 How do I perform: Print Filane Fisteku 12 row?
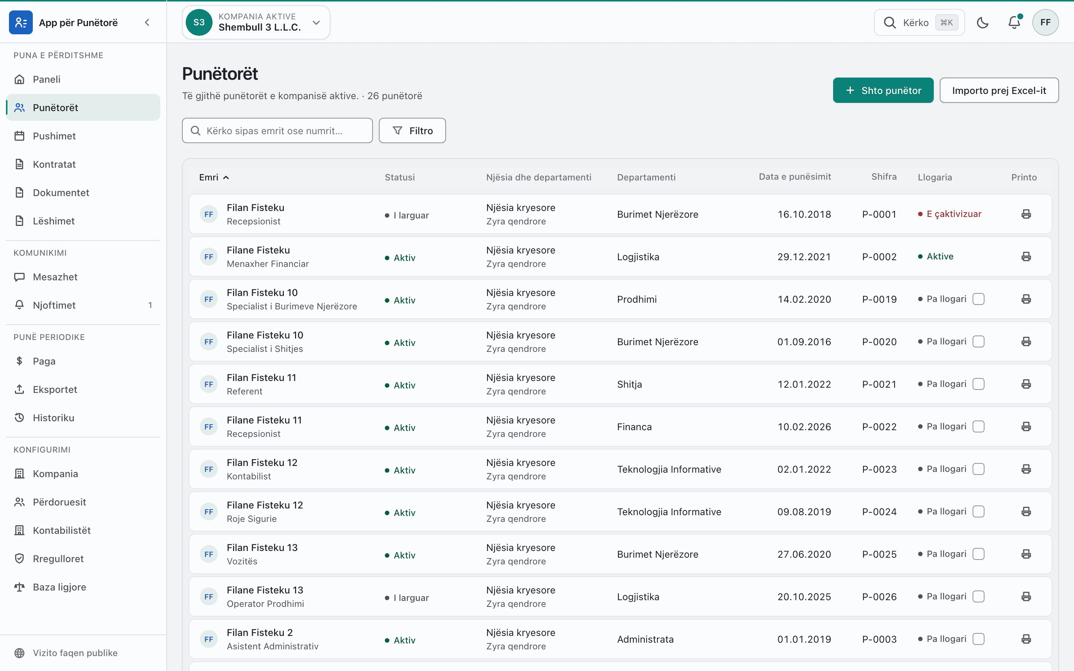[x=1026, y=512]
